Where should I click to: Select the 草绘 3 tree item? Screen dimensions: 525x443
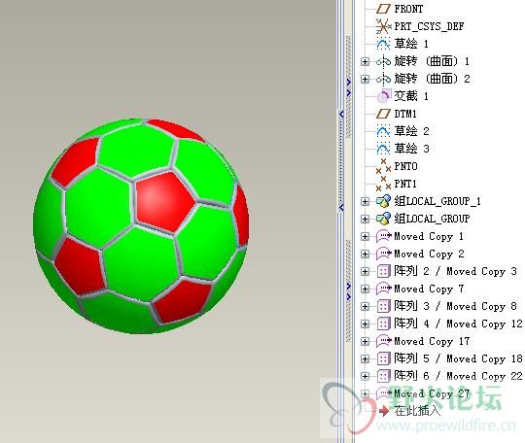pyautogui.click(x=411, y=149)
